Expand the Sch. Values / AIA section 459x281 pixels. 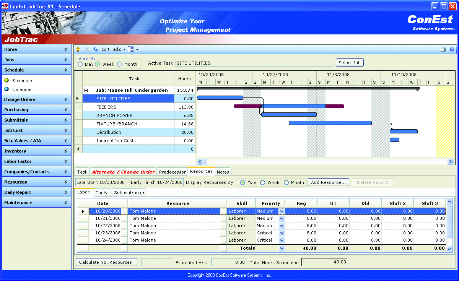[36, 141]
